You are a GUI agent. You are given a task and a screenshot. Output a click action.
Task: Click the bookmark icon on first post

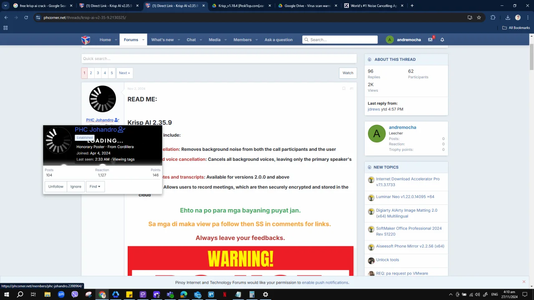pos(344,88)
